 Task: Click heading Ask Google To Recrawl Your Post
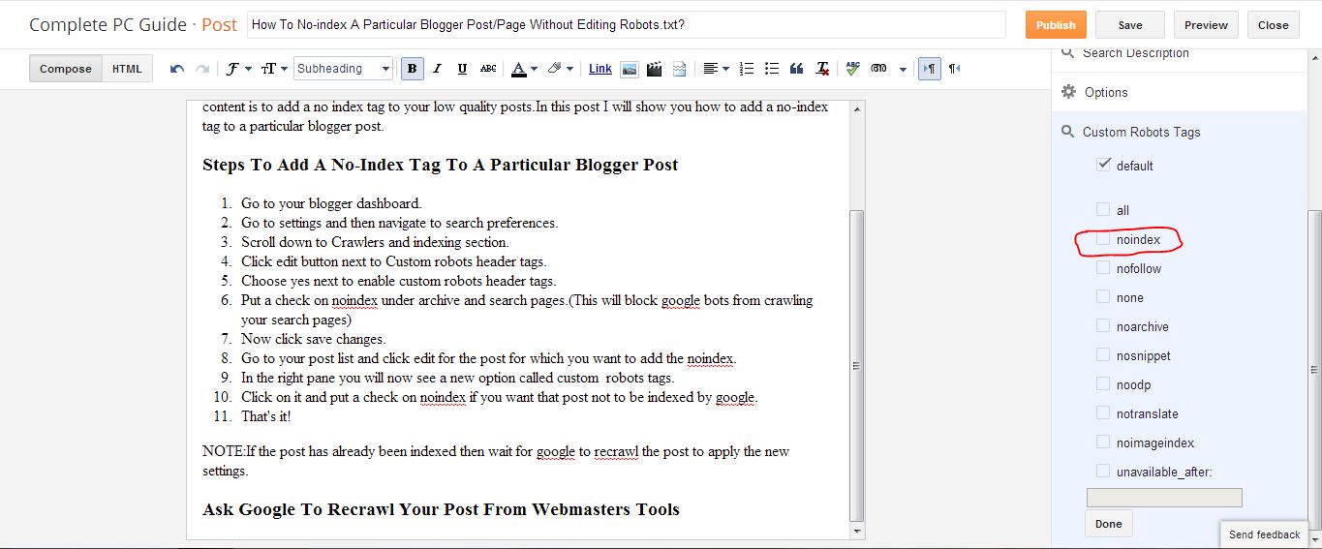click(441, 509)
